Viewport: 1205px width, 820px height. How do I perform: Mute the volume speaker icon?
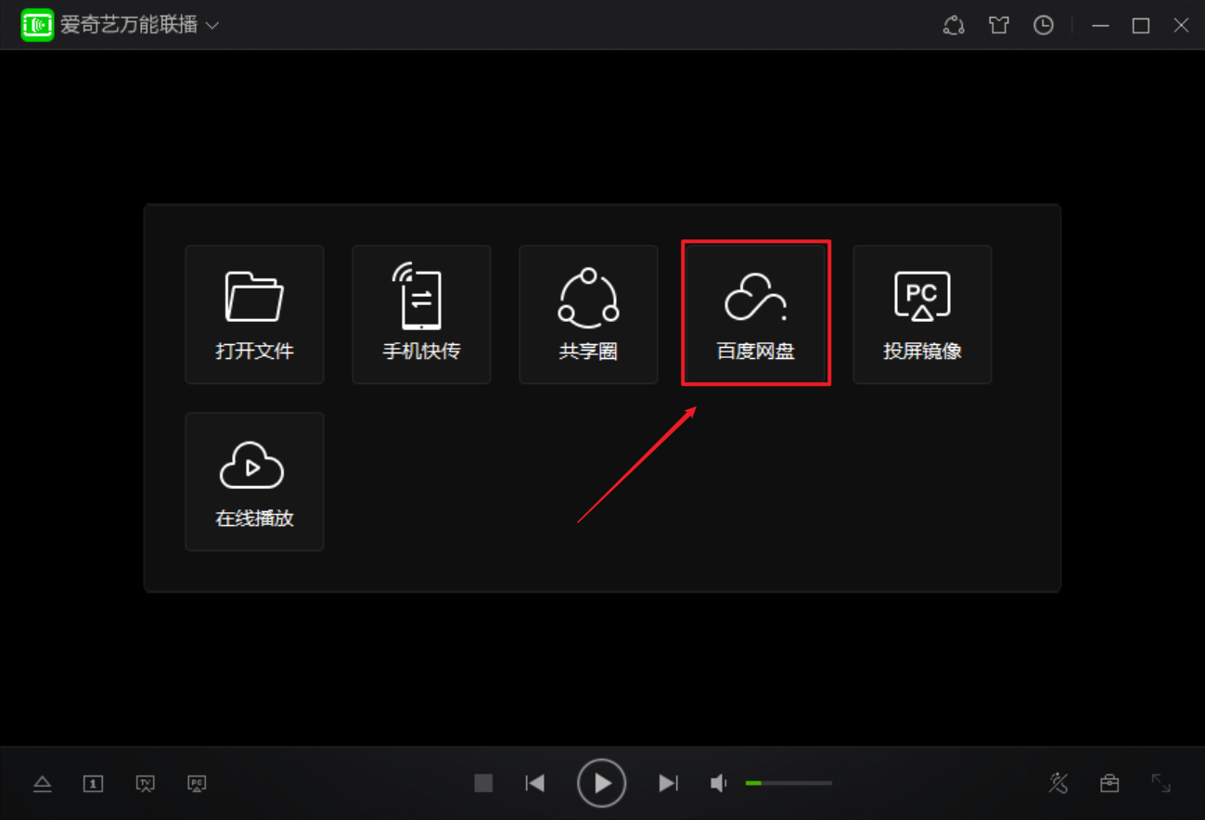point(719,783)
